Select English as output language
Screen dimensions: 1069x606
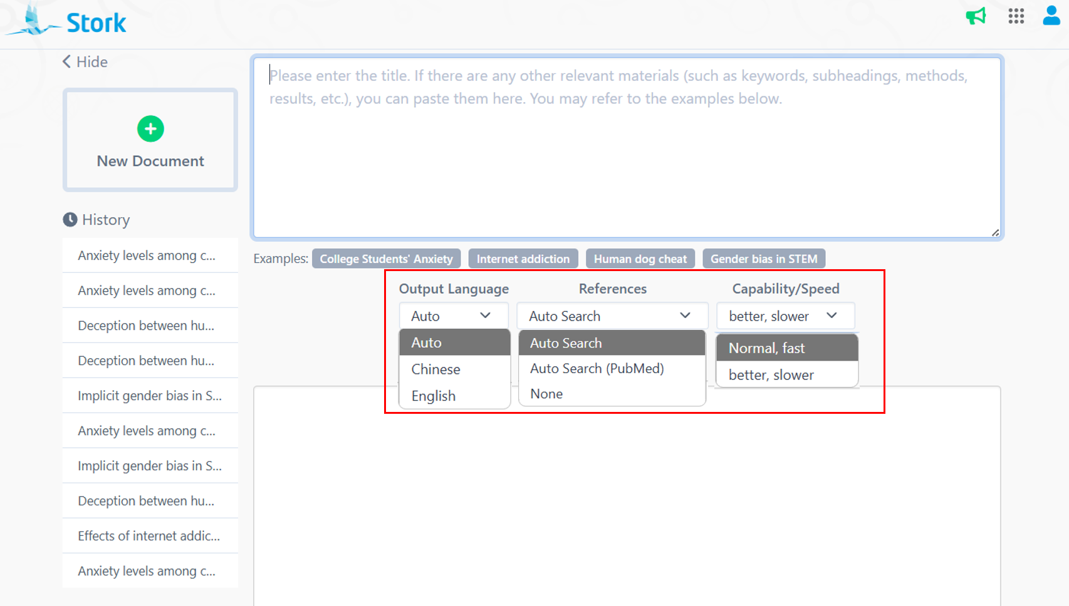434,396
